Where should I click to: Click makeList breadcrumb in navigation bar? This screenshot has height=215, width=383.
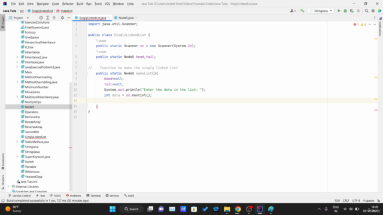(x=65, y=11)
